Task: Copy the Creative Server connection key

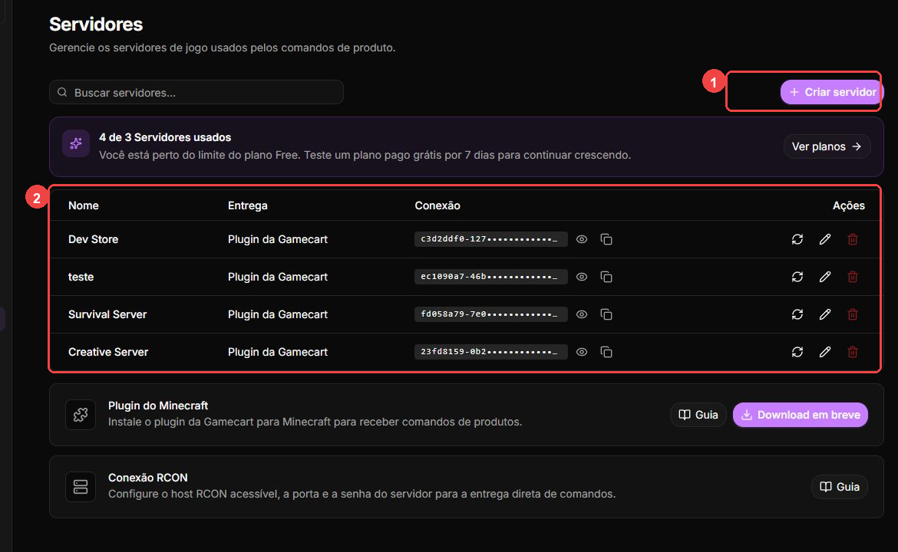Action: click(x=606, y=353)
